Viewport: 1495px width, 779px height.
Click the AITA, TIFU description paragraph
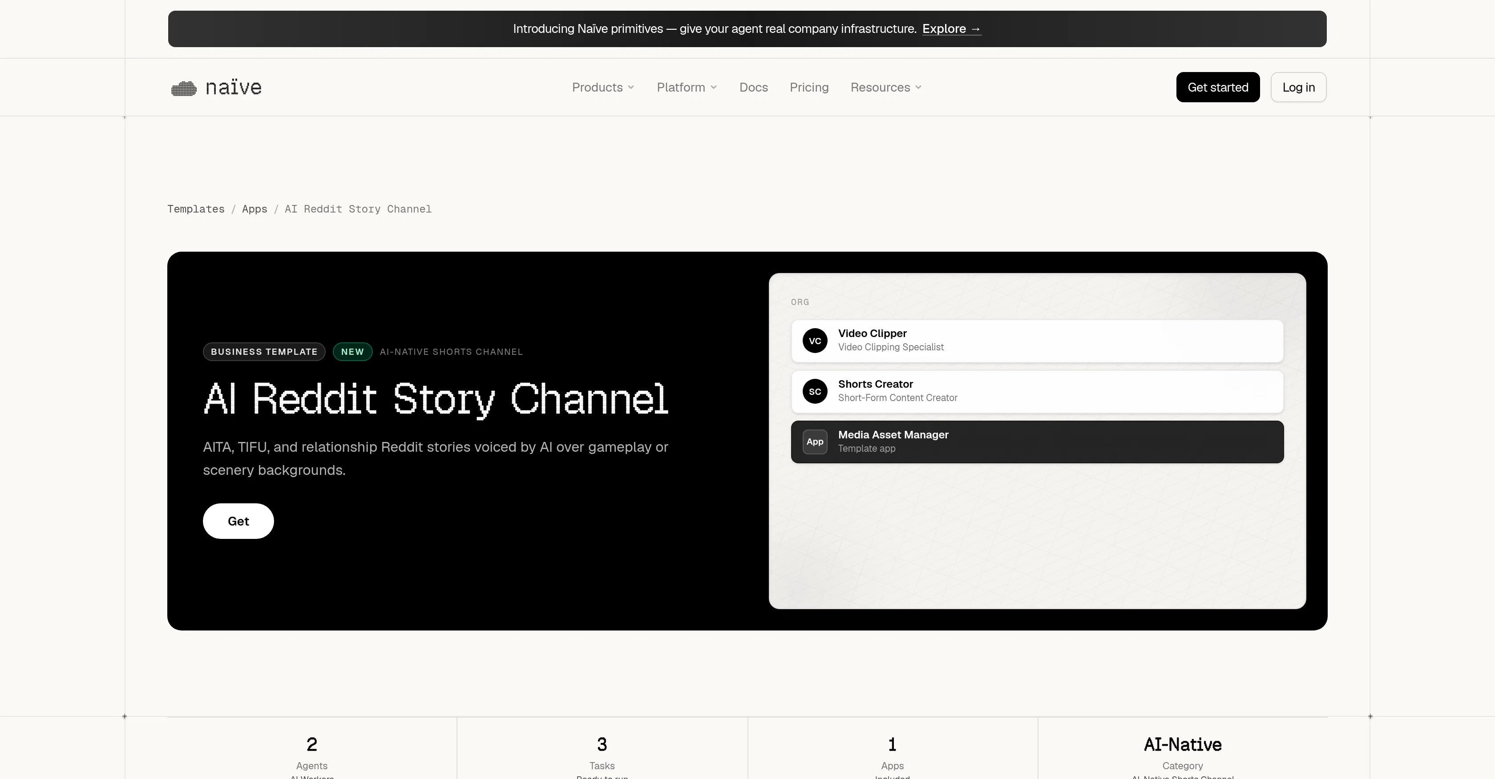pyautogui.click(x=435, y=458)
